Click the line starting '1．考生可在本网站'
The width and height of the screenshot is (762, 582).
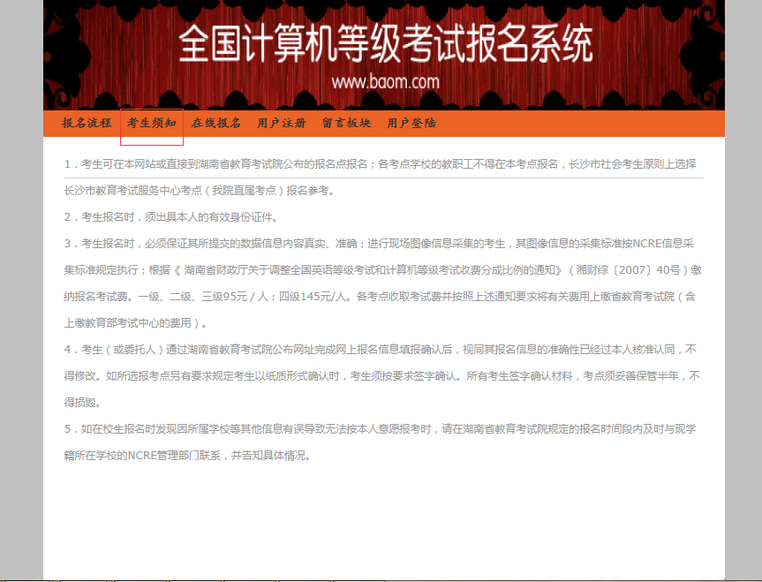coord(380,164)
